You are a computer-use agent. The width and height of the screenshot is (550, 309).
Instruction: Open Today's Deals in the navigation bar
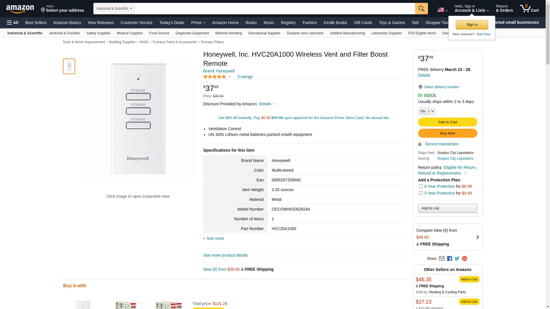172,23
